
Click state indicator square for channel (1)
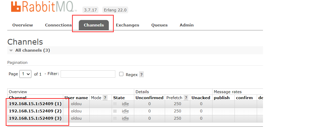115,104
